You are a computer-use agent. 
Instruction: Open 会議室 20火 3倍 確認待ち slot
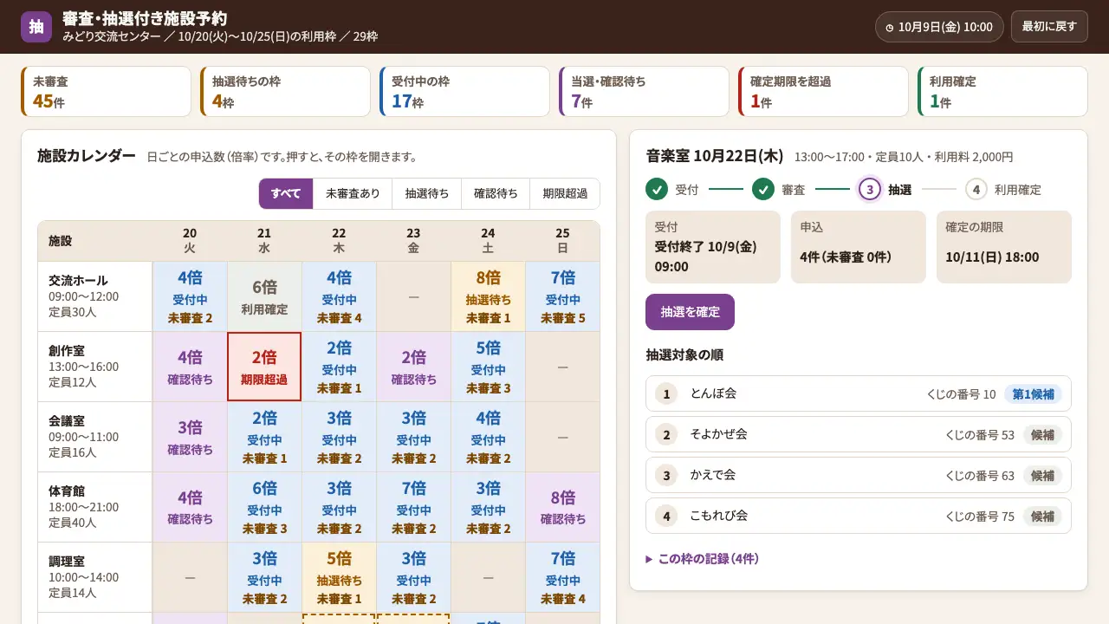(190, 437)
